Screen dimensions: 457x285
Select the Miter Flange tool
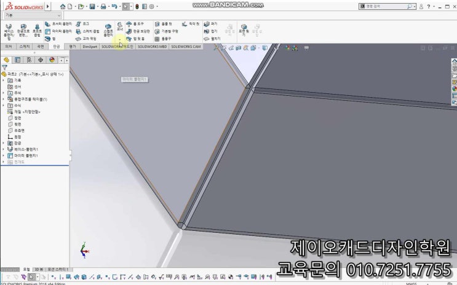58,31
